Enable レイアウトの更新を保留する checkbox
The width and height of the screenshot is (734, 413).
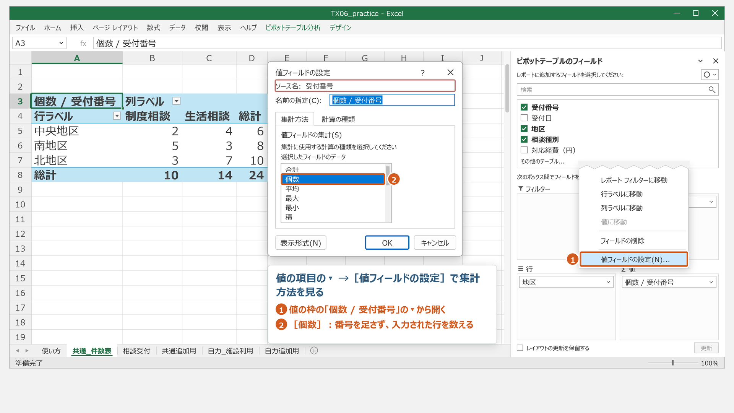click(x=520, y=348)
